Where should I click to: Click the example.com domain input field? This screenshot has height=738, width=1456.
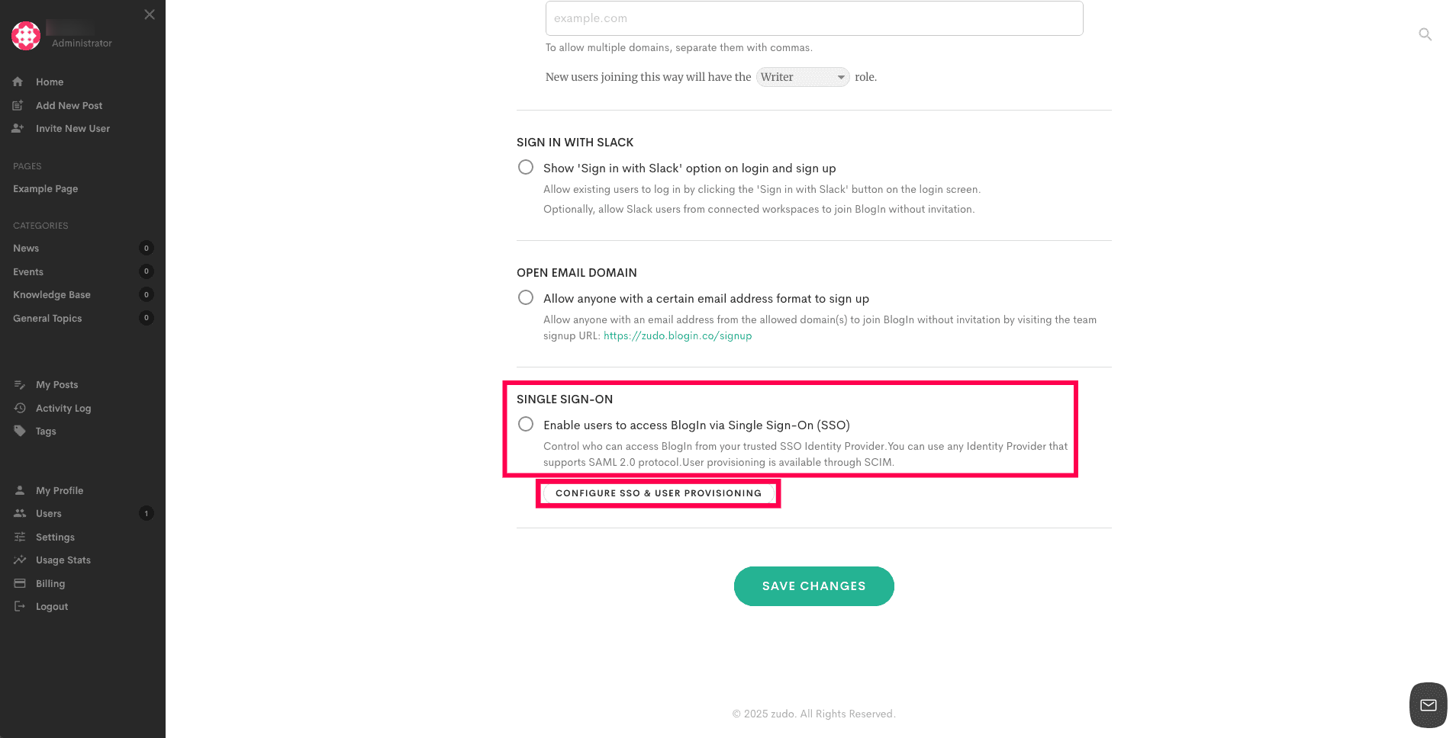click(x=813, y=18)
